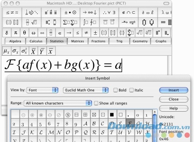Insert the nth root template from small bar
The image size is (194, 142).
tap(148, 33)
